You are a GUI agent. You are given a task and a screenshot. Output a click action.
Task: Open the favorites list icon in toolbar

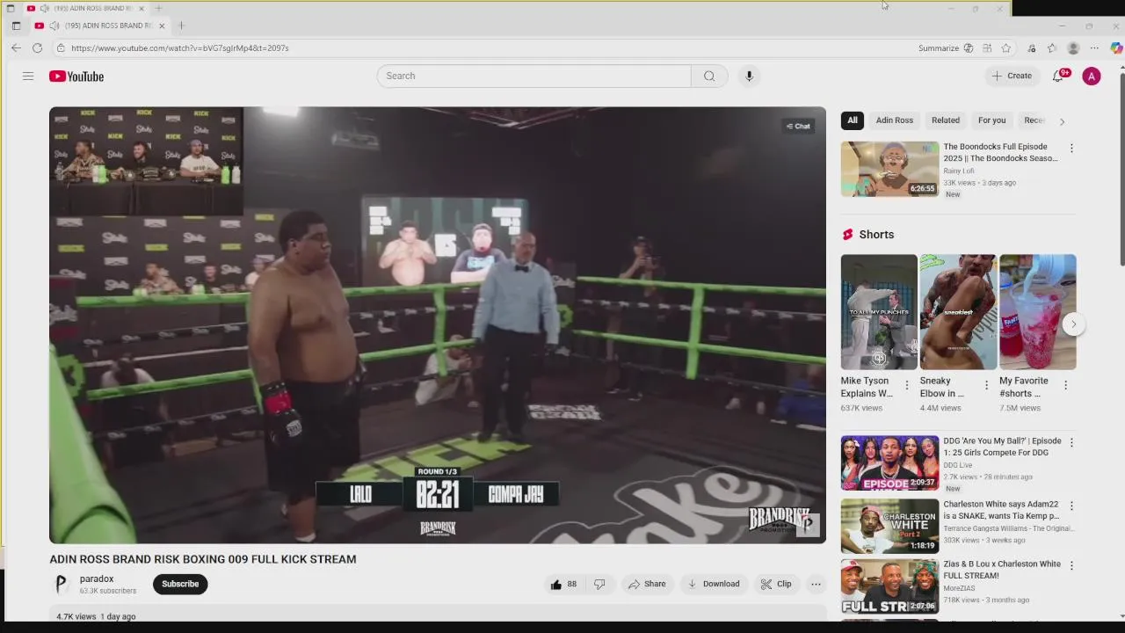coord(1052,48)
